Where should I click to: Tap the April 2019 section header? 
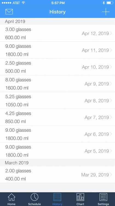tap(58, 21)
